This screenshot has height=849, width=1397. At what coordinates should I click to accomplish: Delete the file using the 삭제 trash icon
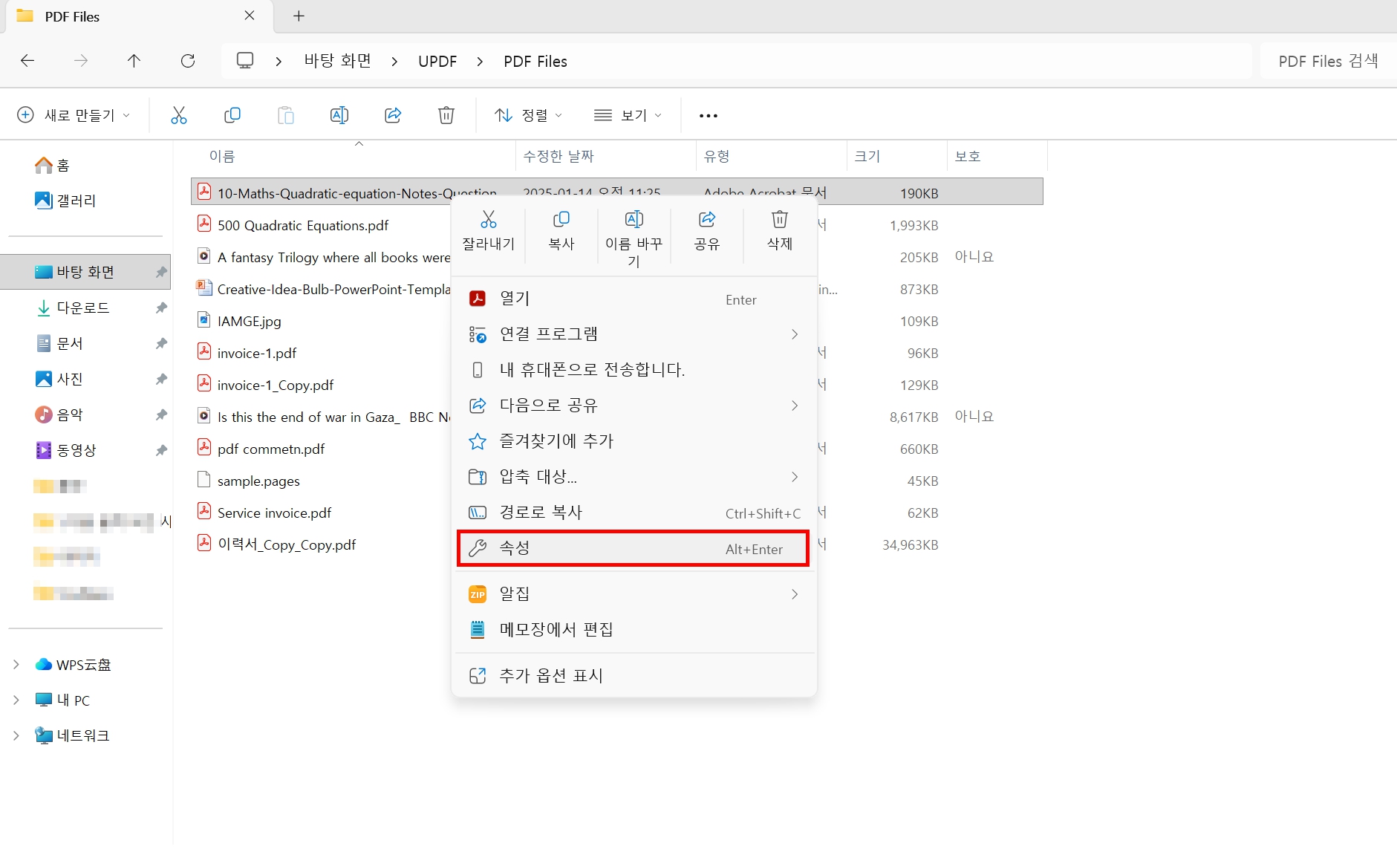click(778, 229)
